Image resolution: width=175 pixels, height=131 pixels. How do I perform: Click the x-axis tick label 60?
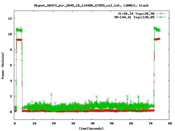click(x=131, y=123)
